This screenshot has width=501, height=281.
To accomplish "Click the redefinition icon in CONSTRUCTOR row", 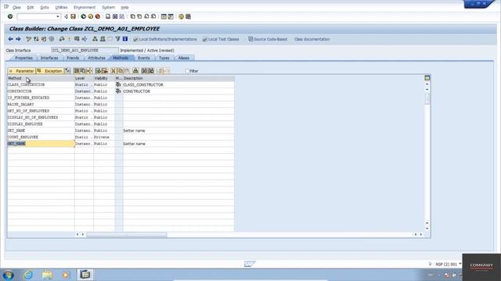I will click(118, 91).
